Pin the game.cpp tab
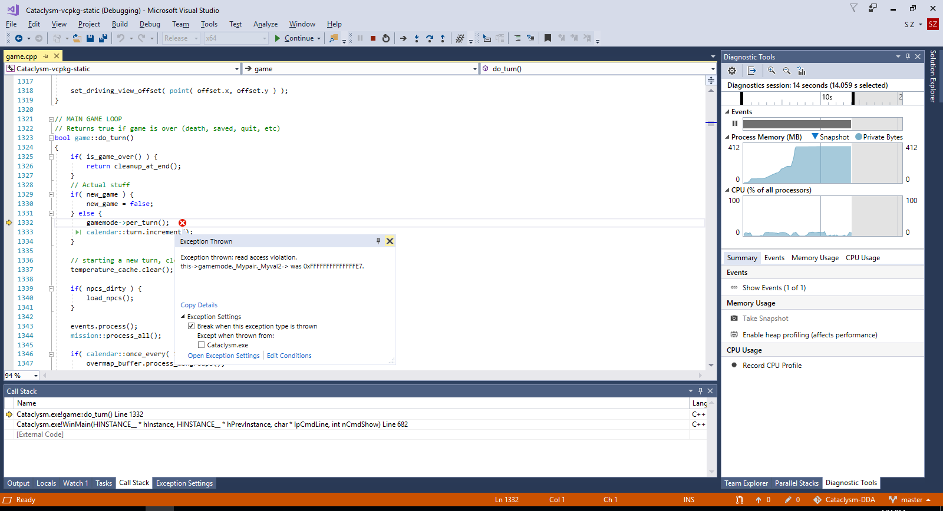 point(46,57)
